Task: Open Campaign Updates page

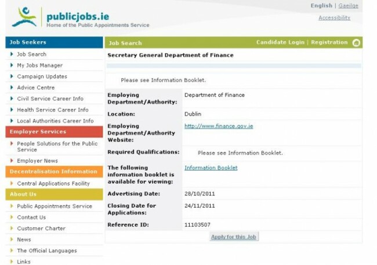Action: 42,77
